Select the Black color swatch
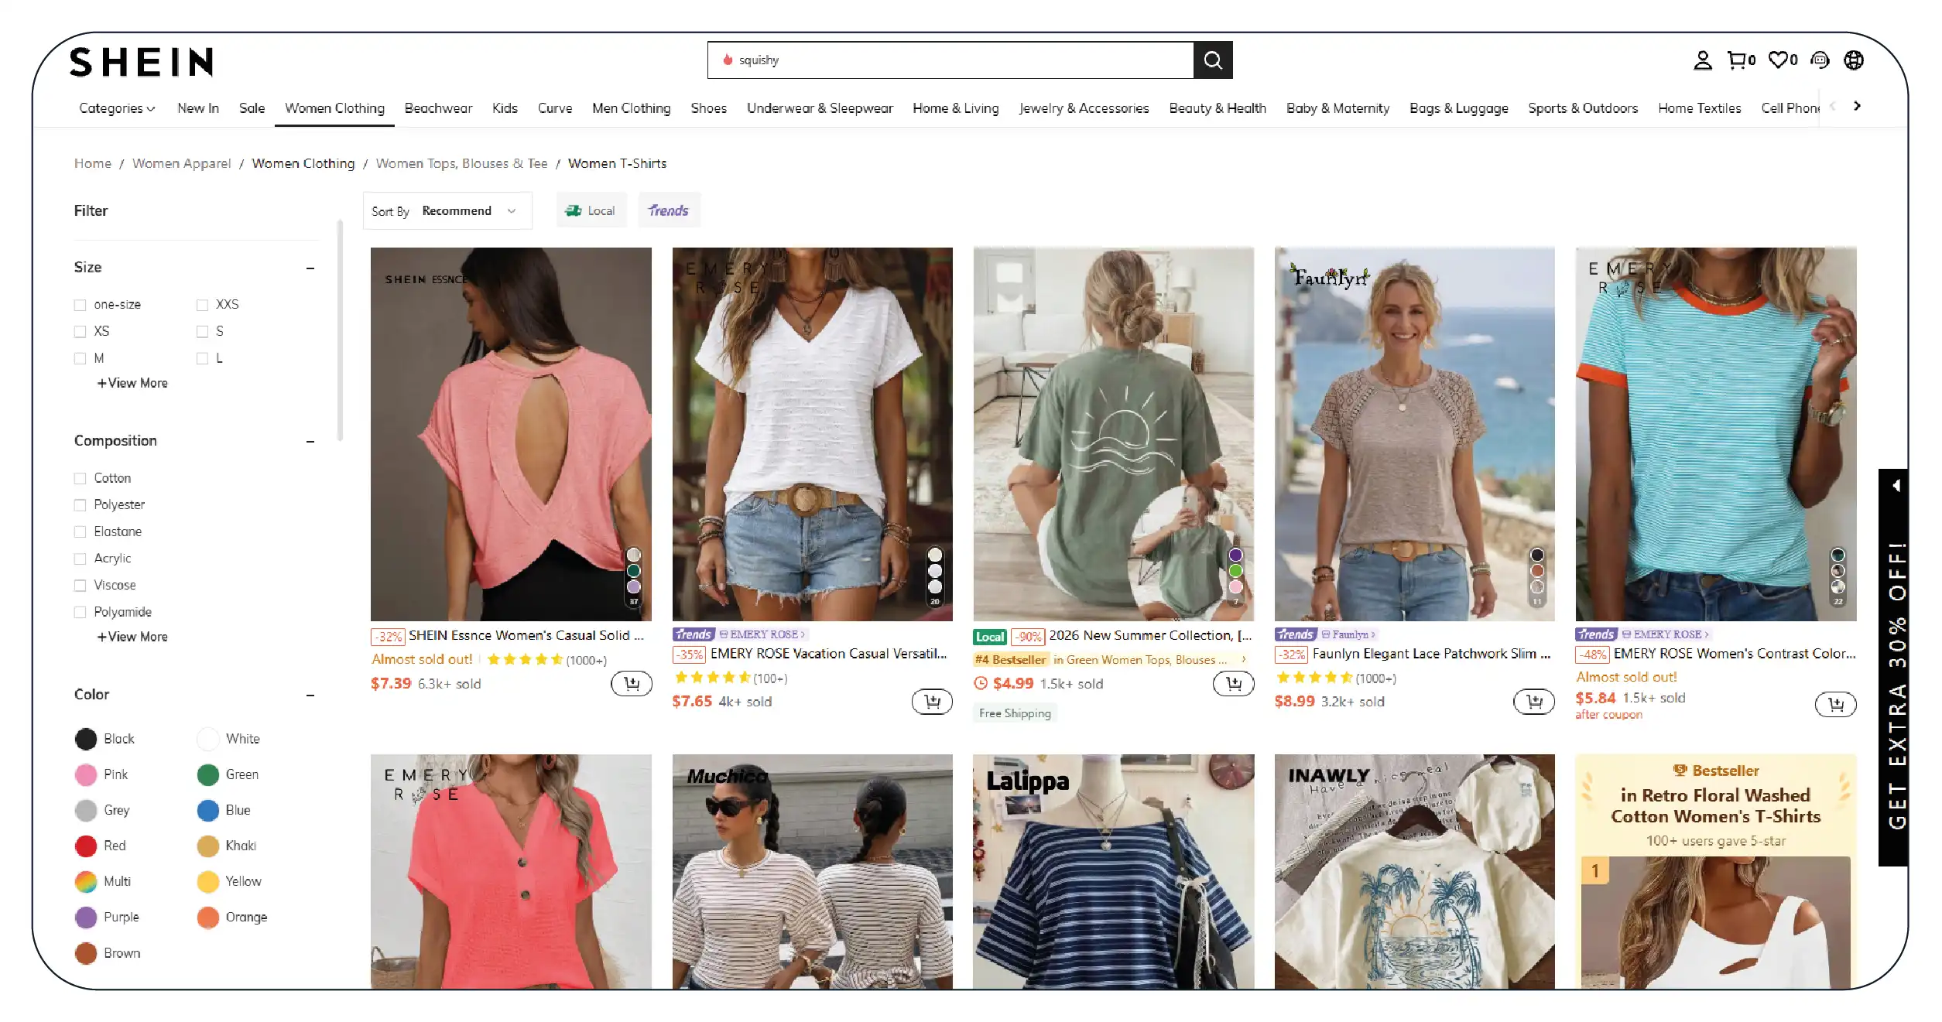The width and height of the screenshot is (1942, 1022). click(86, 739)
